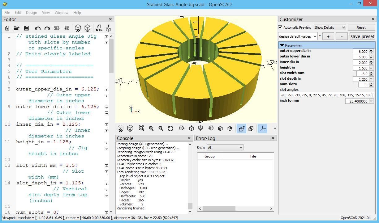Render the design from the editor toolbar
Screen dimensions: 379x223
click(x=88, y=28)
